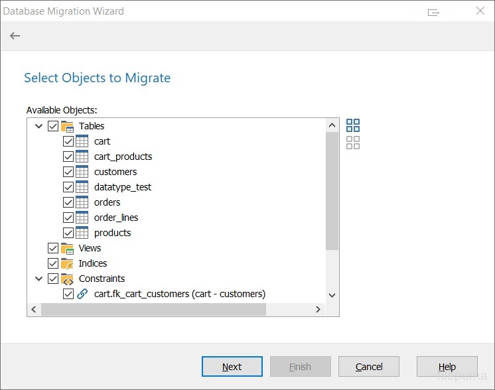Click the Indices folder icon
This screenshot has width=495, height=390.
coord(67,263)
